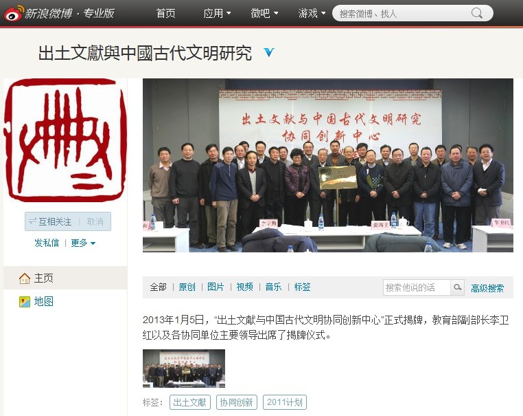
Task: Click the magnifier icon in top search bar
Action: coord(477,13)
